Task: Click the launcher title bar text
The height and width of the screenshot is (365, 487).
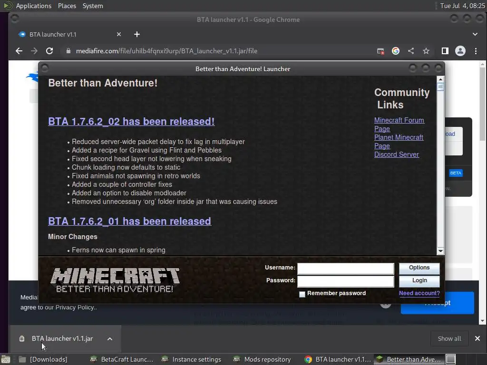Action: point(243,69)
